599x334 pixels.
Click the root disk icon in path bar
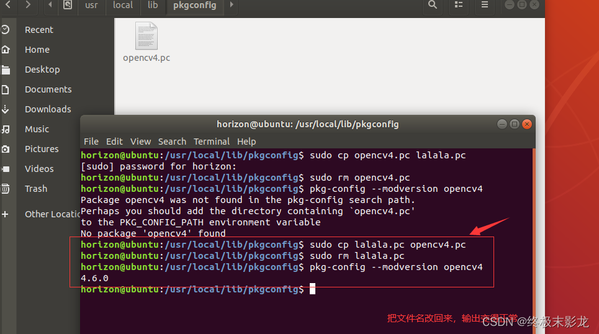[68, 5]
